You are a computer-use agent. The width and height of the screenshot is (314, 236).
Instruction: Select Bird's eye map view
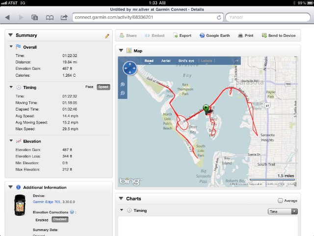(x=185, y=61)
